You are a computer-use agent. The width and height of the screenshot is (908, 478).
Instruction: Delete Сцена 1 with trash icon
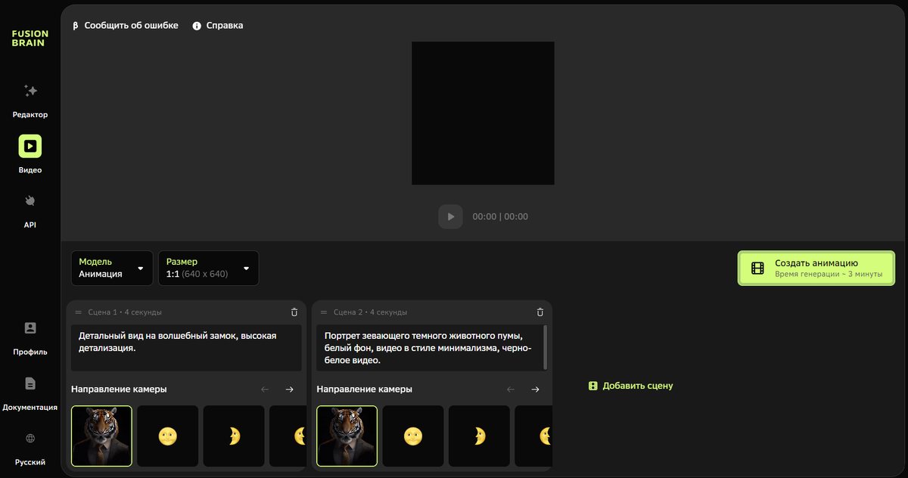tap(294, 312)
